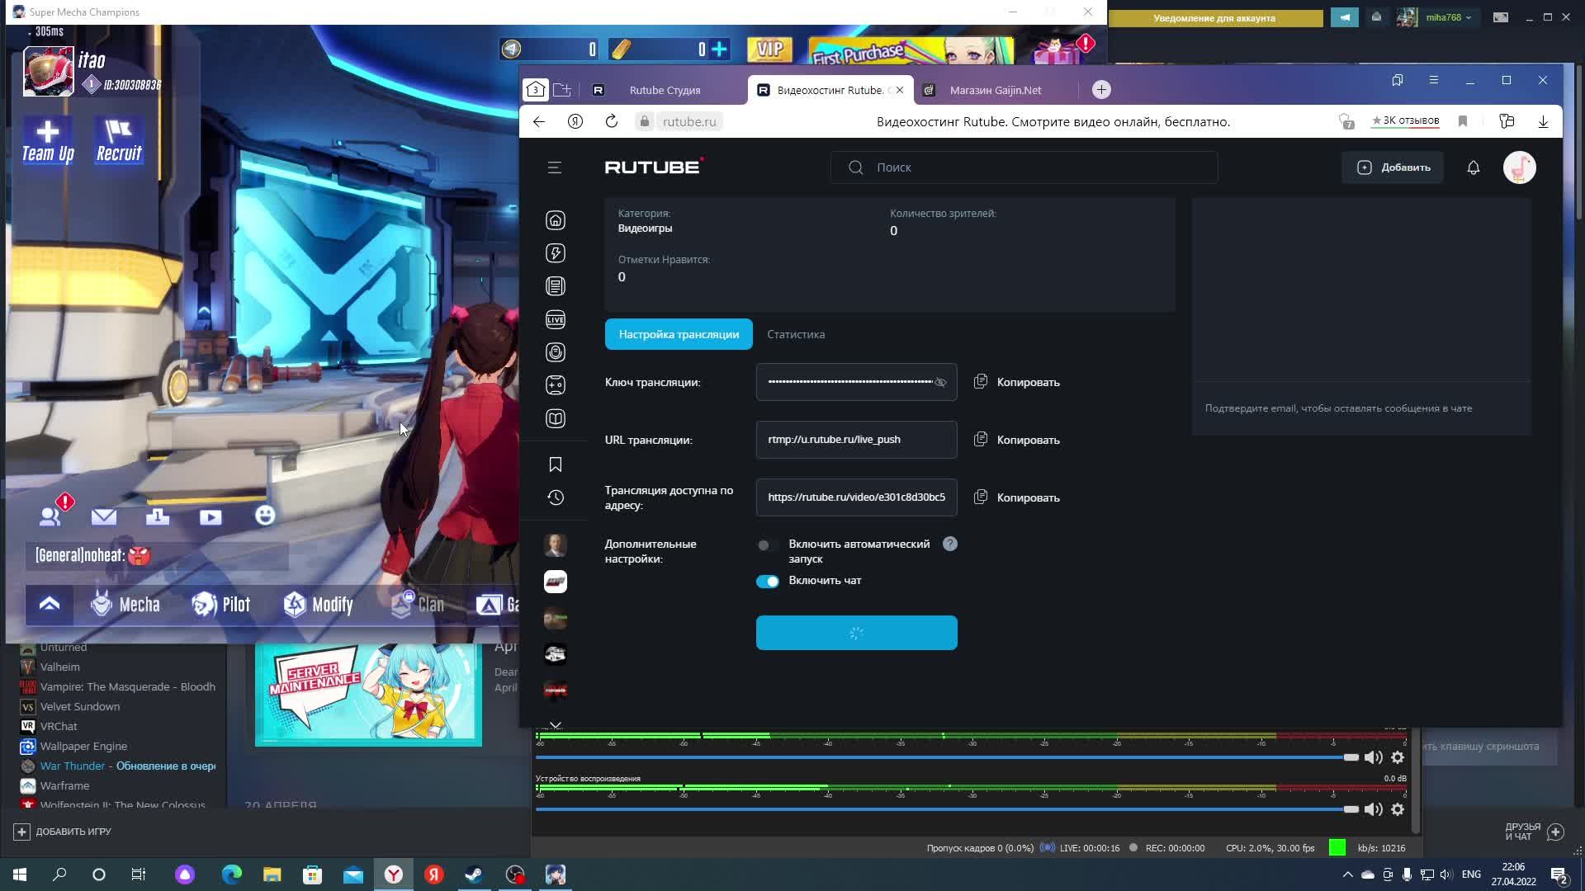Copy the stream URL rtmp address

click(x=1017, y=440)
